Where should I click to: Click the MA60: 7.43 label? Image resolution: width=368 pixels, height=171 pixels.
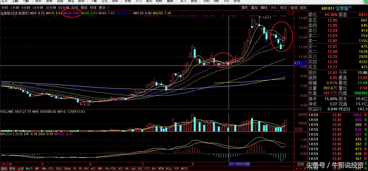point(106,13)
